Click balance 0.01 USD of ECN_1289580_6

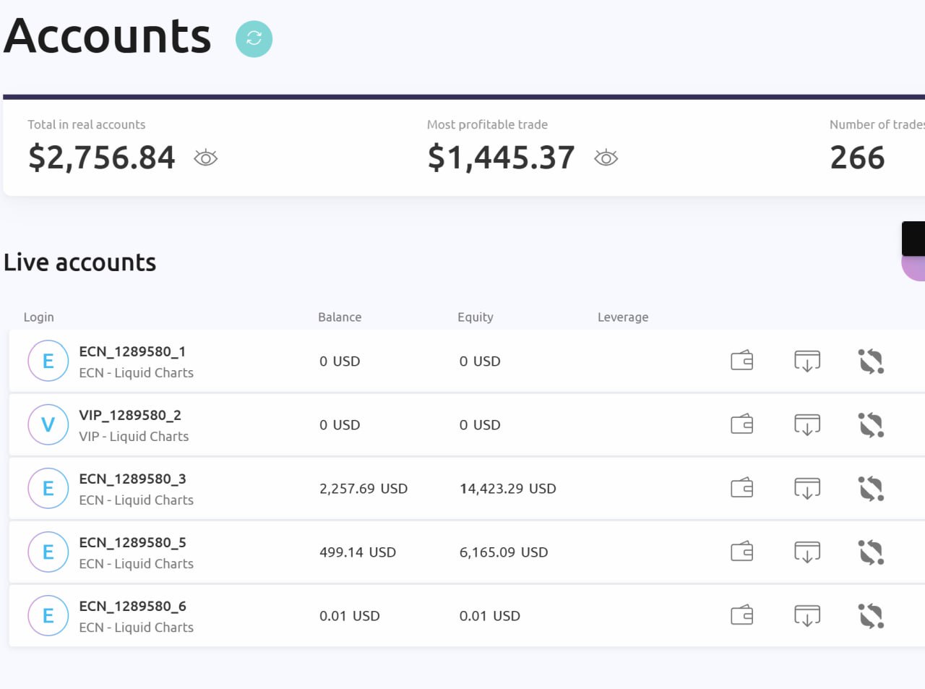point(350,616)
